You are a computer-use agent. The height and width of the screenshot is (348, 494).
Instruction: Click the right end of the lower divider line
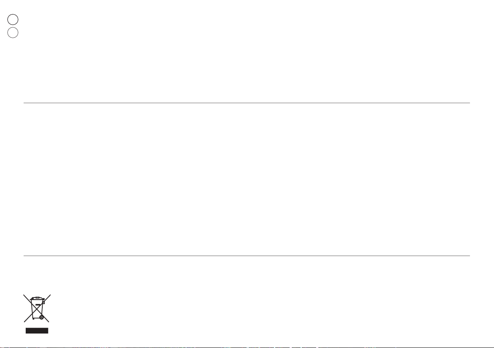coord(469,256)
